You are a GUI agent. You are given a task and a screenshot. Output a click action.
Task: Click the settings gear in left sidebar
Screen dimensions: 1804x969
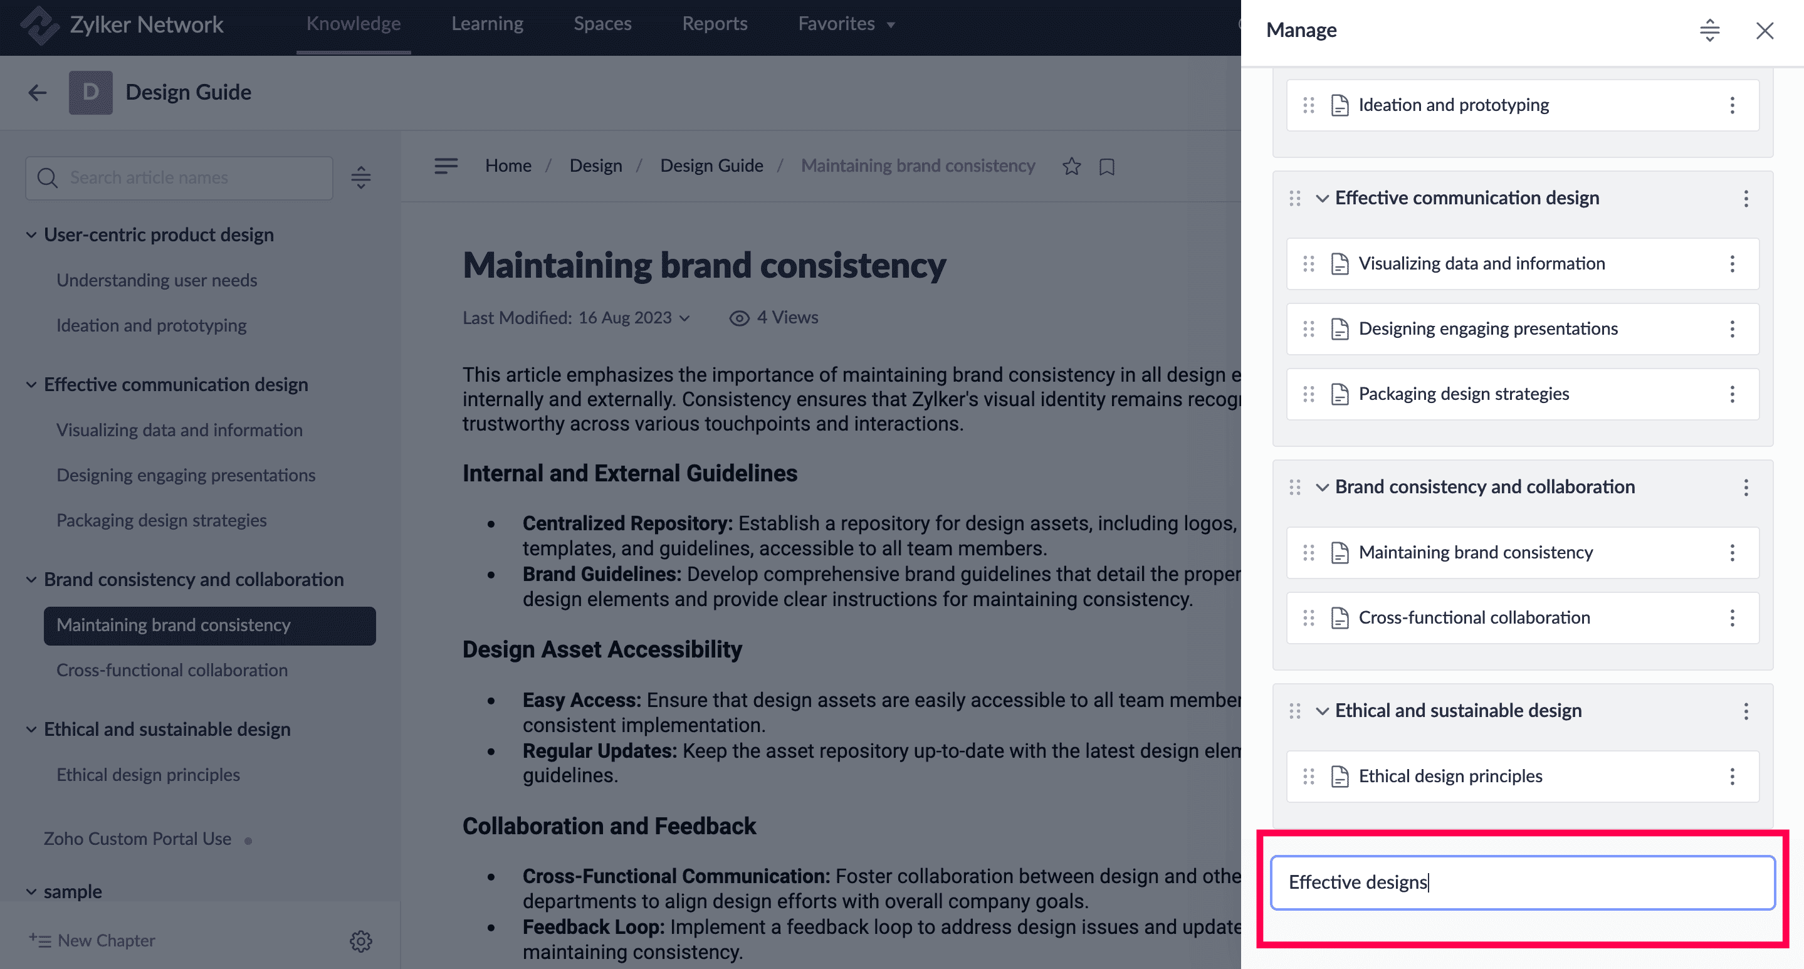(x=360, y=940)
